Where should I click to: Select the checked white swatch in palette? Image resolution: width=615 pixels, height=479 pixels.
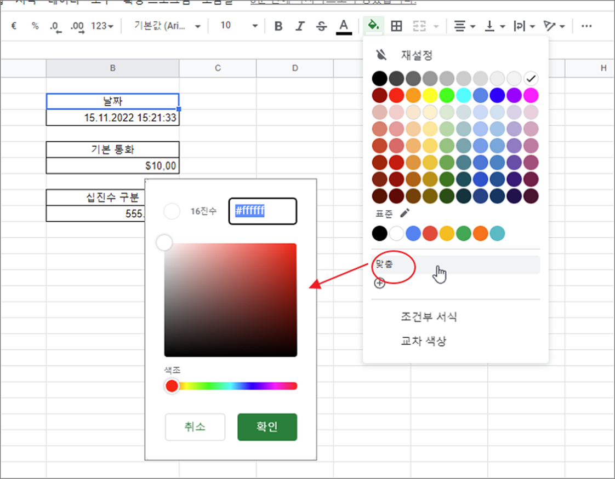(x=531, y=78)
